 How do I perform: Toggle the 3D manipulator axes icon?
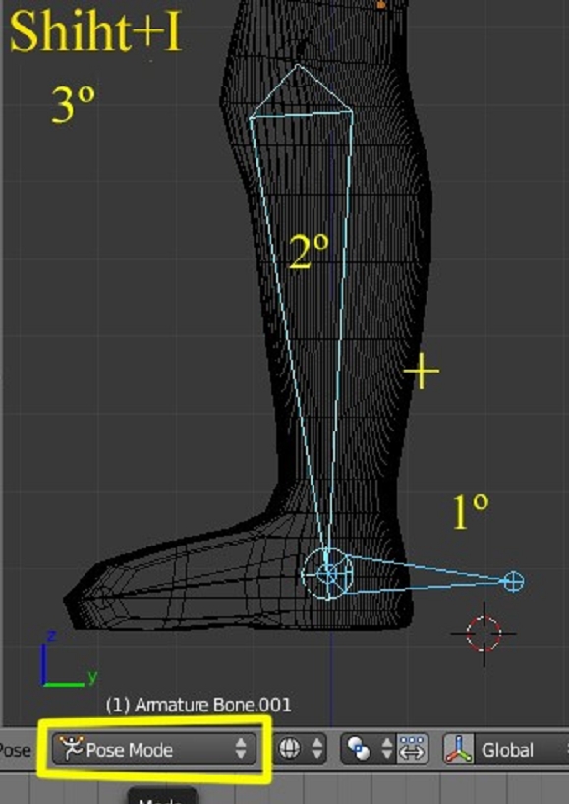(458, 749)
